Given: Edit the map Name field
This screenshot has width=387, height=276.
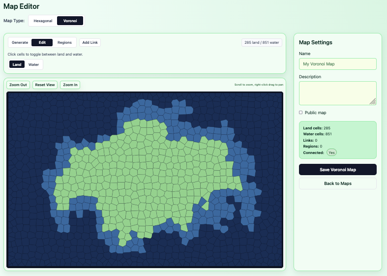Looking at the screenshot, I should (338, 64).
